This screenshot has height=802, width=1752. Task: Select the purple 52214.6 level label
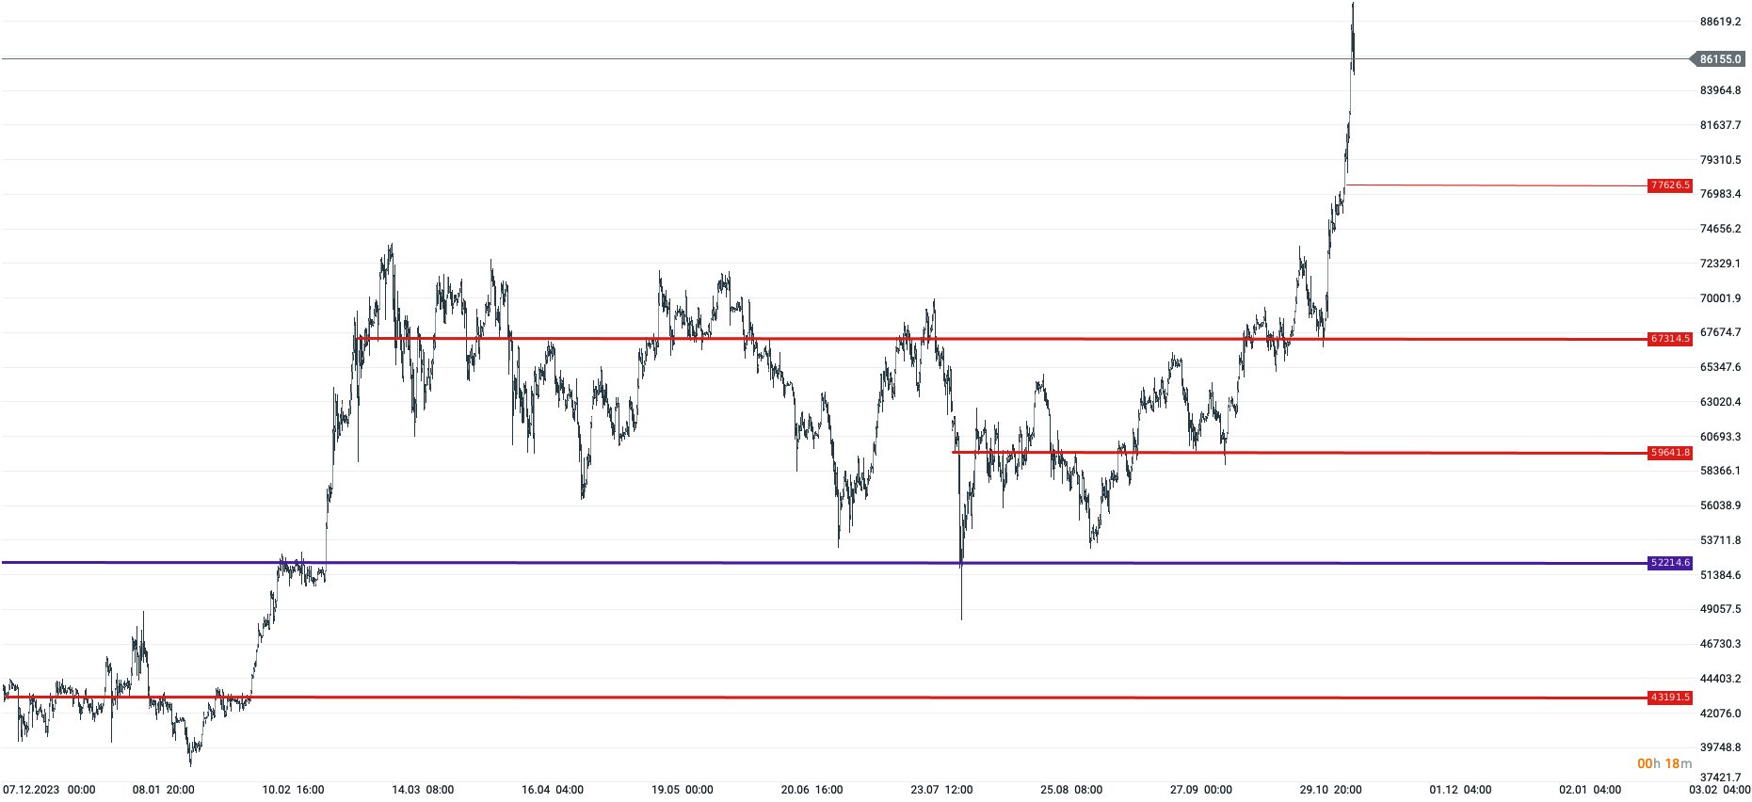pyautogui.click(x=1670, y=563)
